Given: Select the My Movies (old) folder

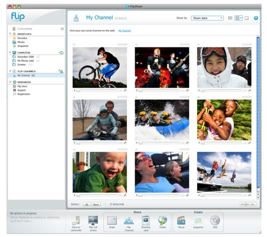Looking at the screenshot, I should (x=26, y=61).
